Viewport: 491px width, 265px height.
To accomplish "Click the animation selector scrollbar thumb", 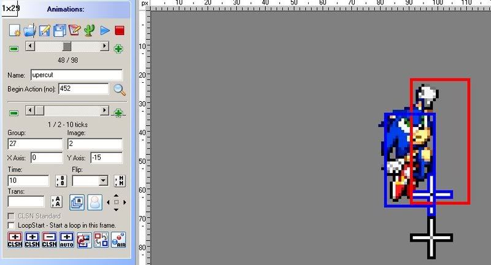I will [x=67, y=46].
